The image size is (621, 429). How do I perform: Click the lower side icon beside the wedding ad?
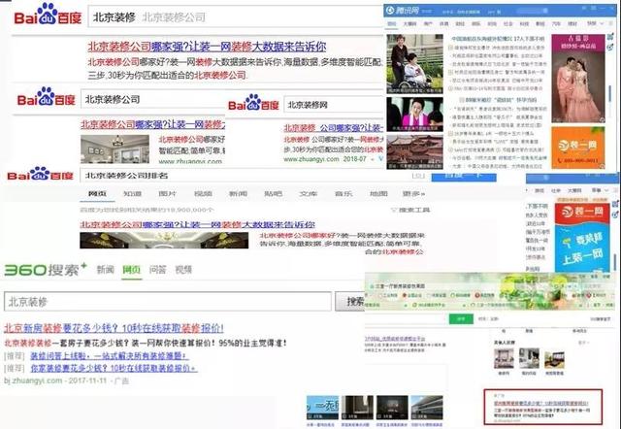tap(611, 47)
